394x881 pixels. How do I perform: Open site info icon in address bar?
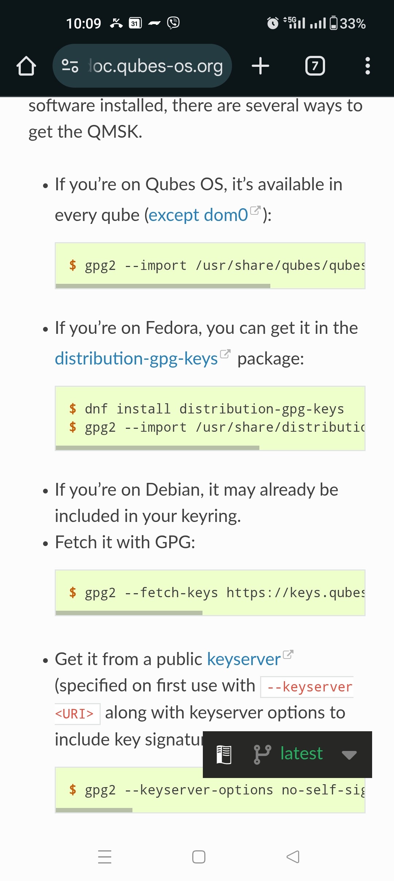click(70, 66)
